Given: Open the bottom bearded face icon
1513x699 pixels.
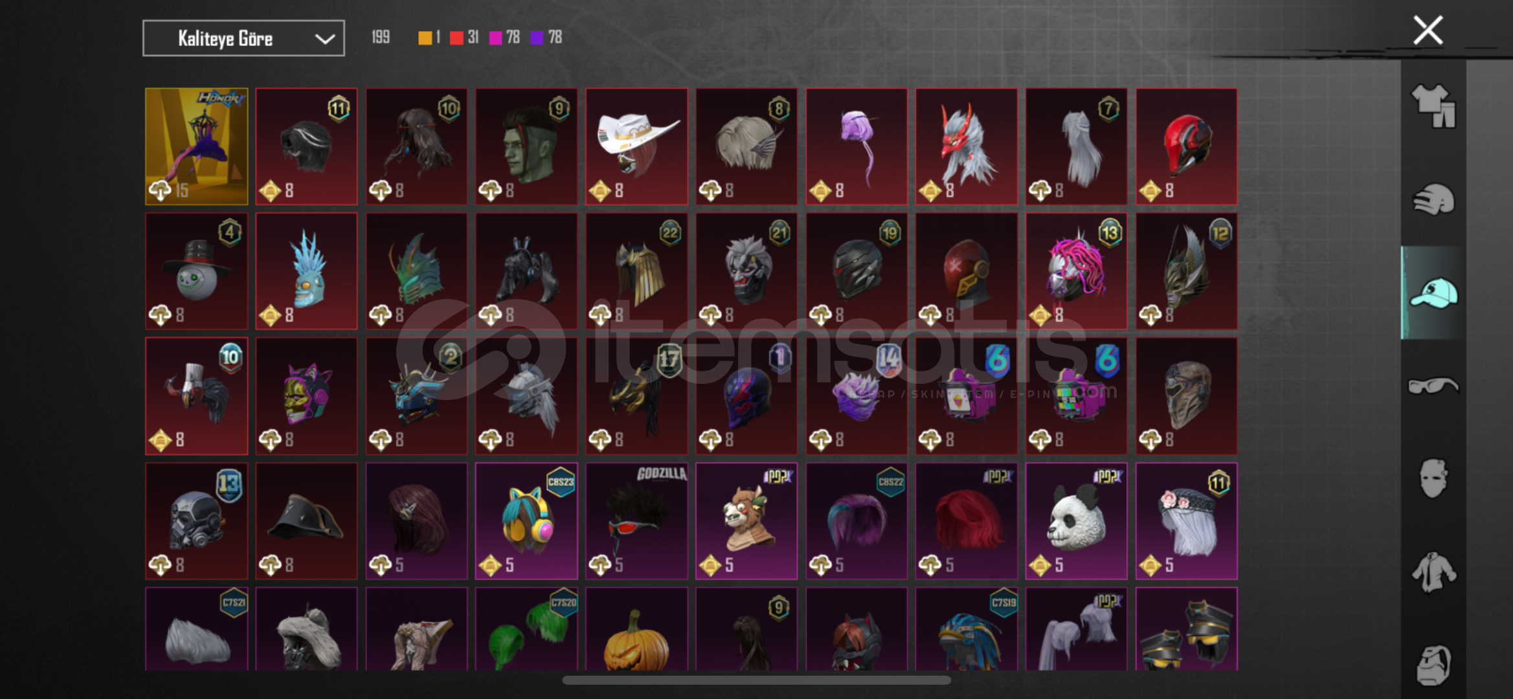Looking at the screenshot, I should pos(1433,665).
